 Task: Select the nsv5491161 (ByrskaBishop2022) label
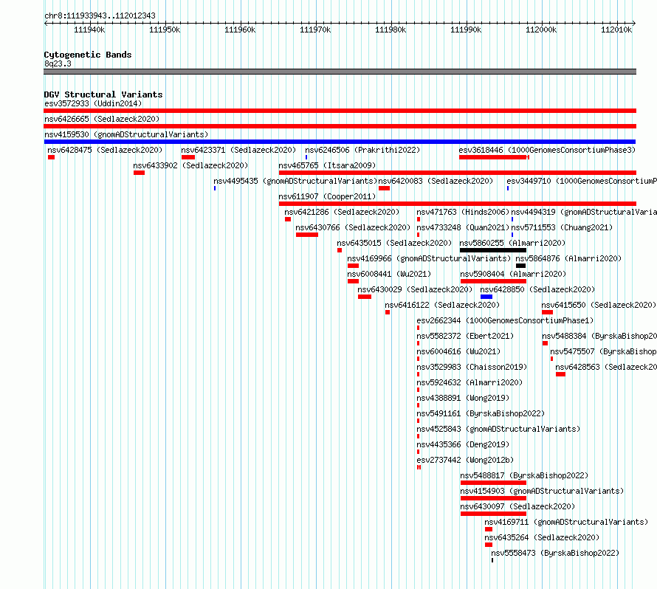(481, 413)
